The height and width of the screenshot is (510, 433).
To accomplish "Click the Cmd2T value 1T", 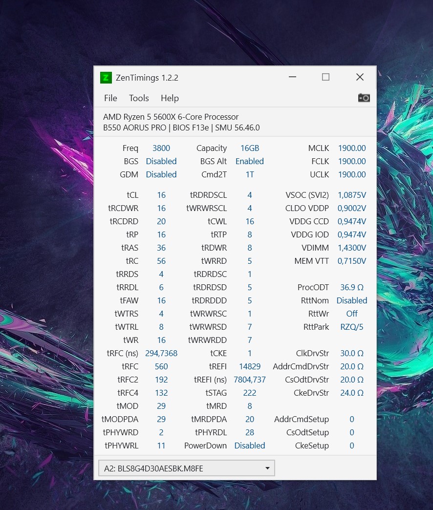I will [x=250, y=175].
